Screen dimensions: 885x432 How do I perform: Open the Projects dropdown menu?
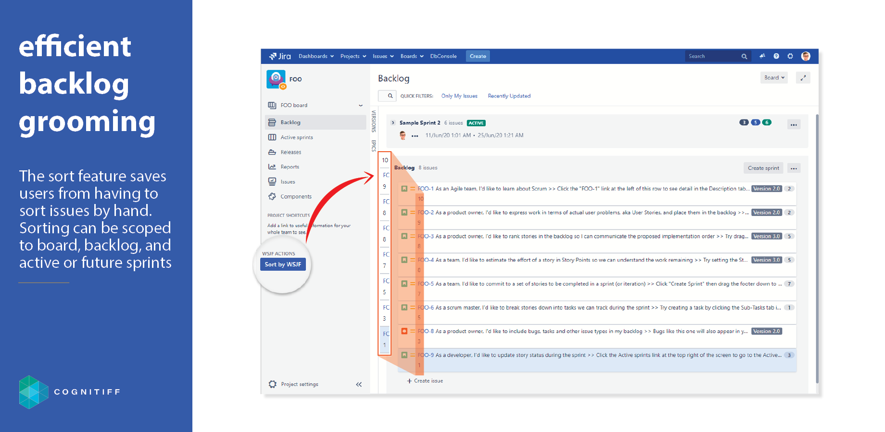click(x=353, y=56)
